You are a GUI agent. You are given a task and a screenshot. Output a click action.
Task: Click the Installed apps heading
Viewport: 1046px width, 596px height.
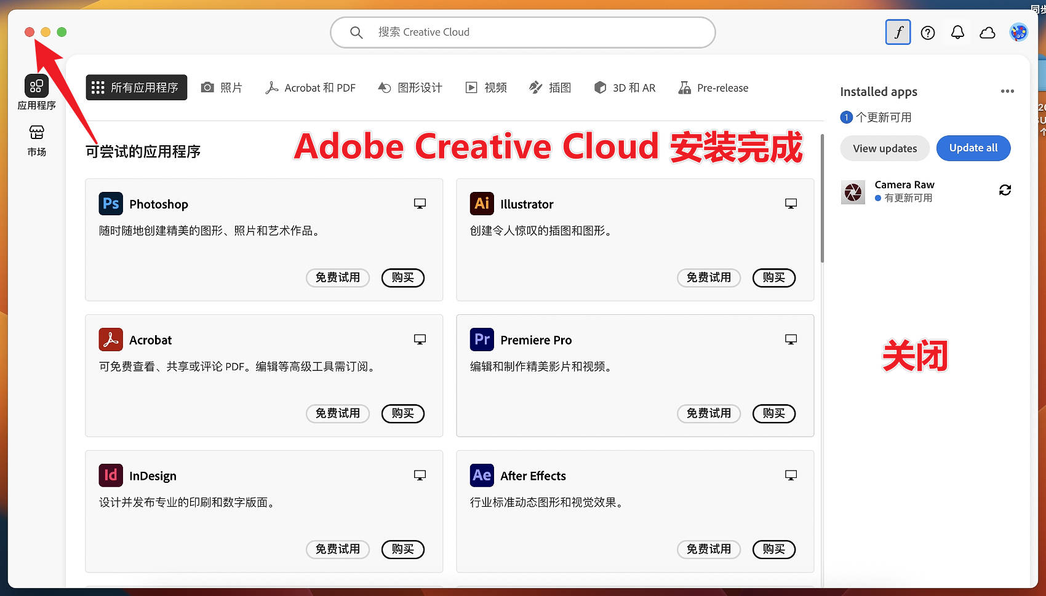879,92
